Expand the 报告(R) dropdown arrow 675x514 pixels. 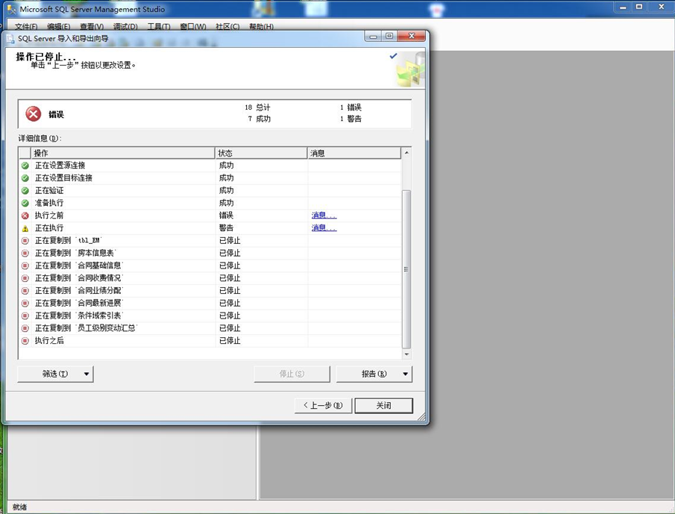click(x=405, y=374)
